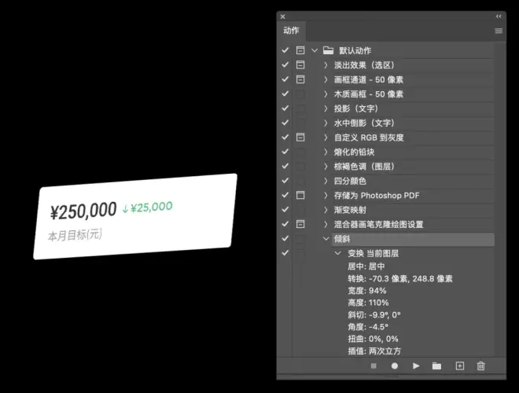
Task: Select the 四分颜色 action row
Action: pos(413,181)
